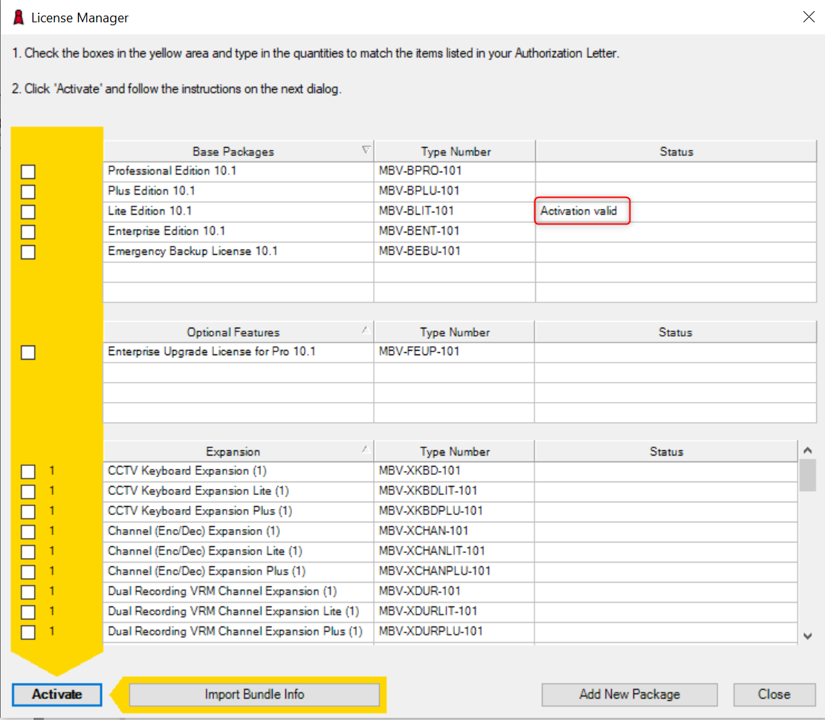Screen dimensions: 825x720
Task: Click the Activate button
Action: (57, 694)
